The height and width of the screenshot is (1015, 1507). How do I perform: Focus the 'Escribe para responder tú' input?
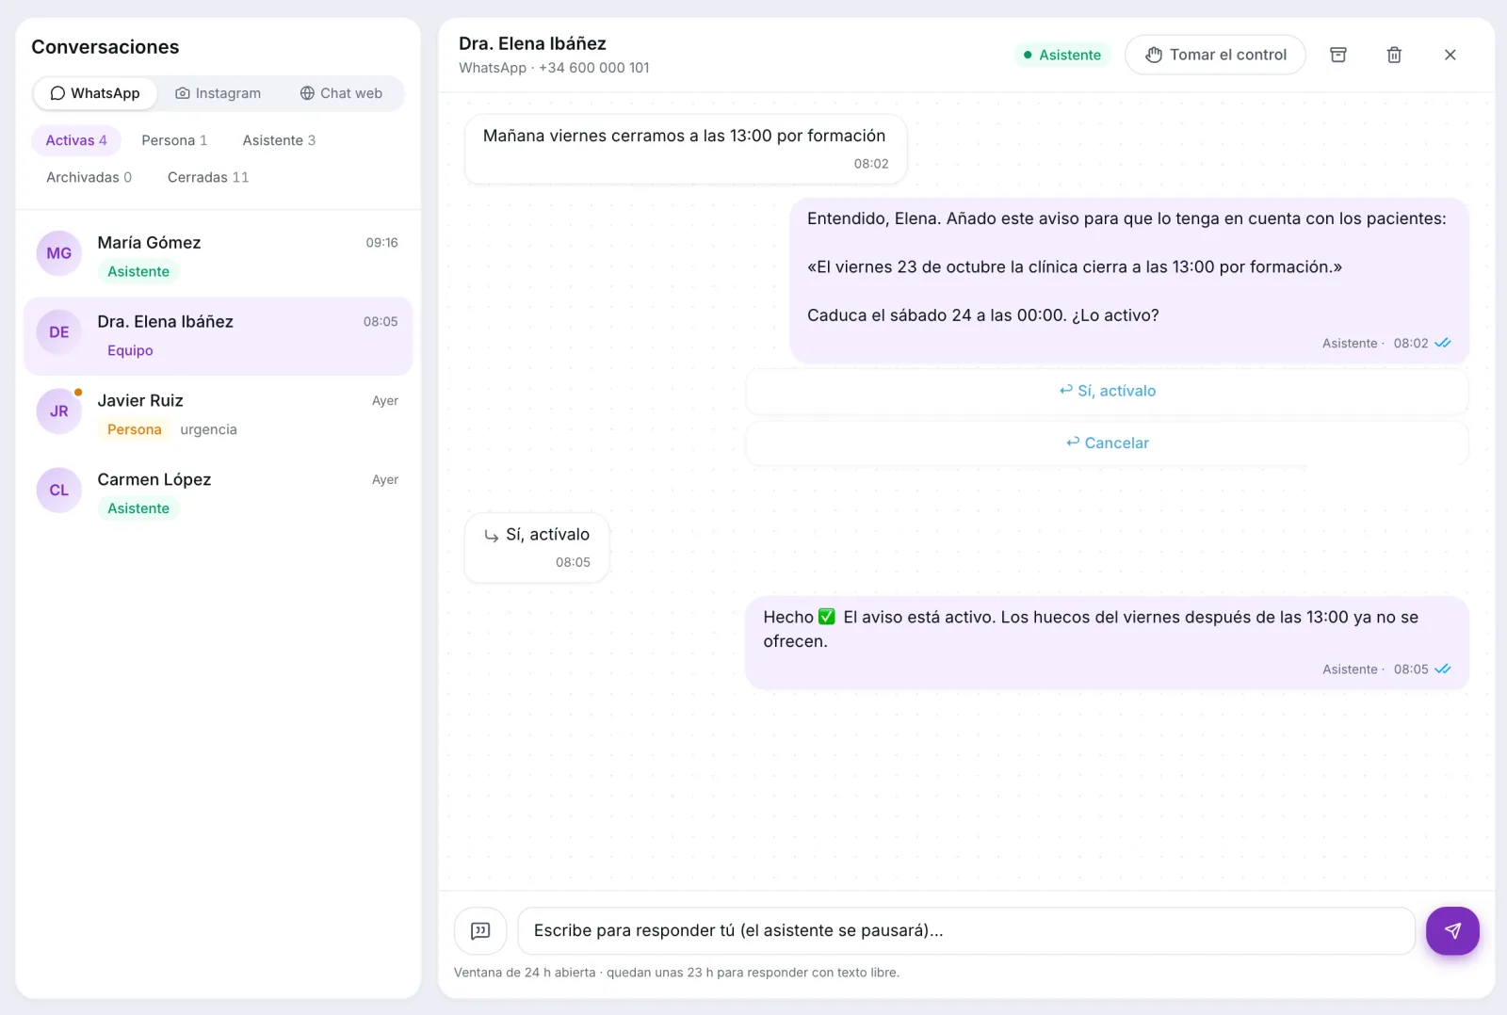pyautogui.click(x=966, y=931)
